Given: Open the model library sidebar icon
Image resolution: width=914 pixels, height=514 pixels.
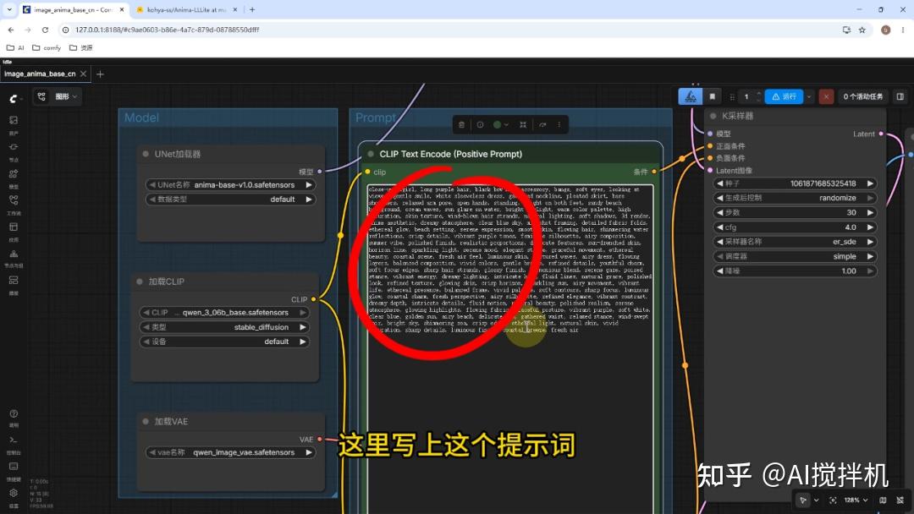Looking at the screenshot, I should 14,173.
